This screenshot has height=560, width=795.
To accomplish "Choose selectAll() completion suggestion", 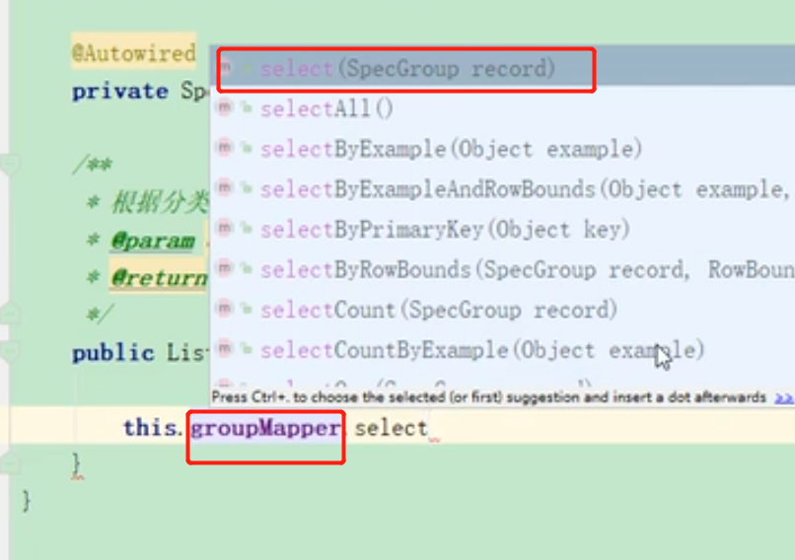I will 502,108.
